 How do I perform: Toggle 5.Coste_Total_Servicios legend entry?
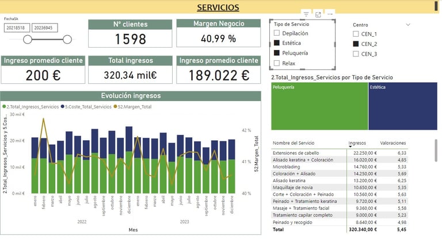86,107
